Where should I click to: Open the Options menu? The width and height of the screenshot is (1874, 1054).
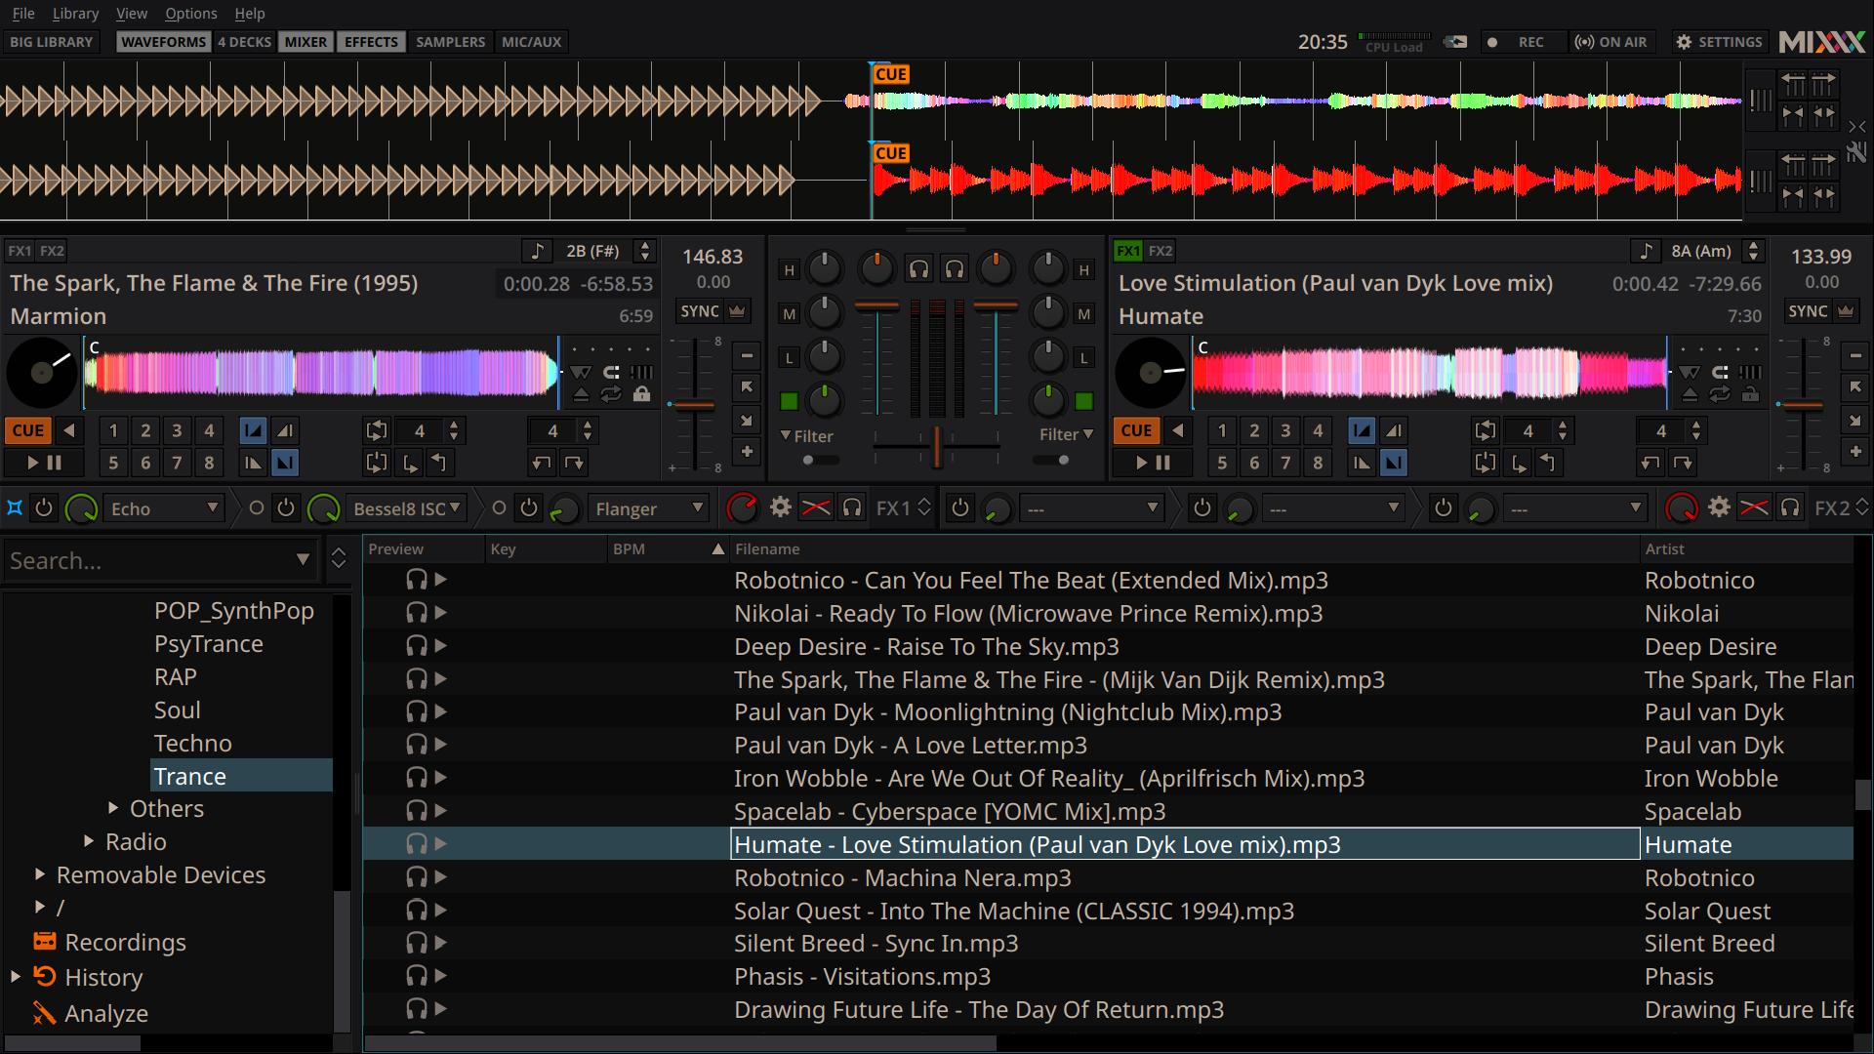pos(191,13)
